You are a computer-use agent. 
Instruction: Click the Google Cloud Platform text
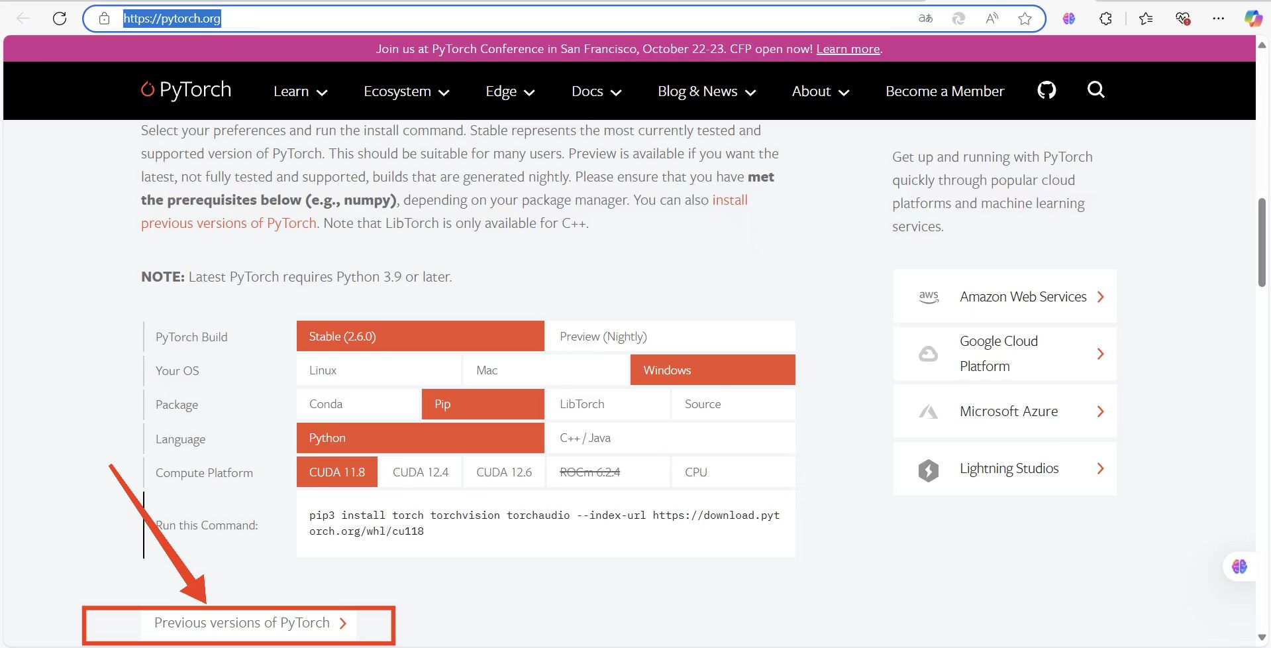[999, 354]
